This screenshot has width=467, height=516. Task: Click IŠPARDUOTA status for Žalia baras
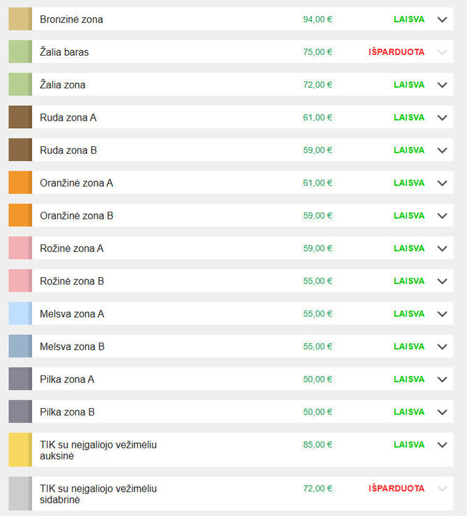(397, 52)
